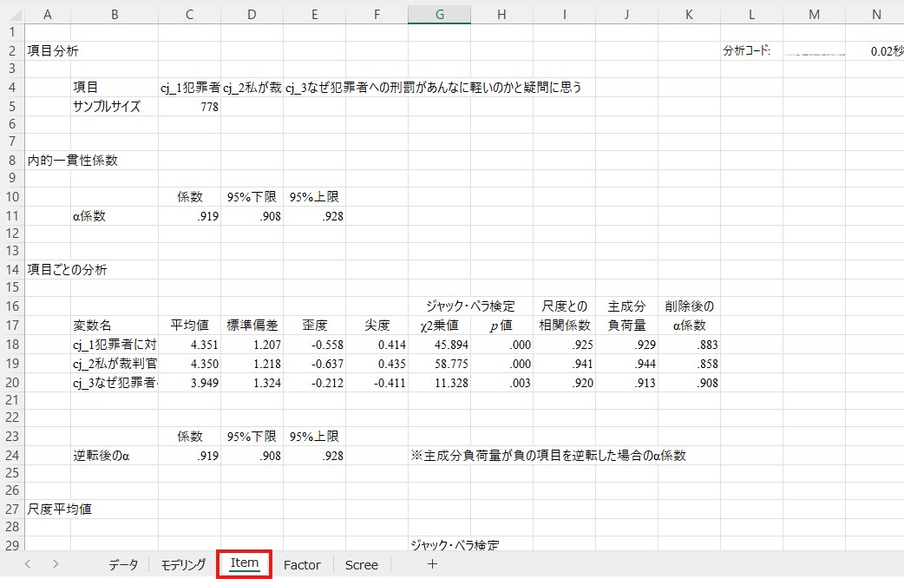Click the previous sheet navigation arrow
Image resolution: width=904 pixels, height=579 pixels.
click(28, 564)
